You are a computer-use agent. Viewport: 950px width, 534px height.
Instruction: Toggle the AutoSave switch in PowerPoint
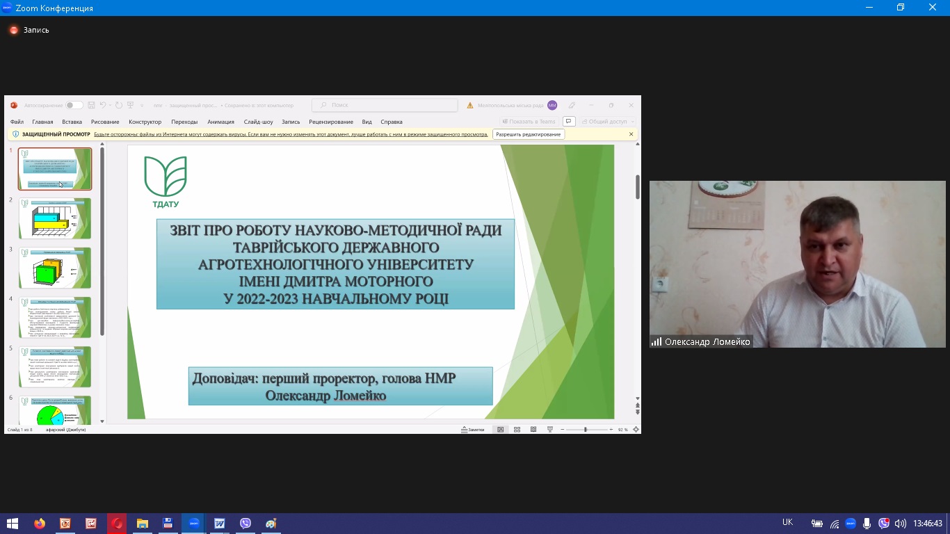click(x=74, y=106)
